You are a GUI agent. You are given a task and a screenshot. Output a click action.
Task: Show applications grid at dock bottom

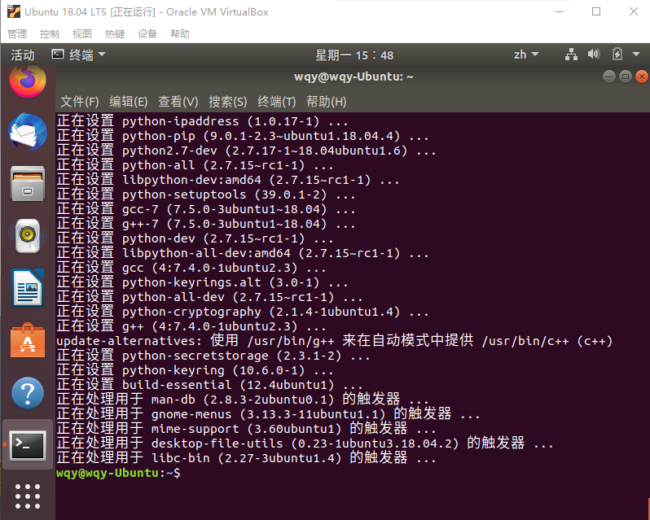(28, 496)
